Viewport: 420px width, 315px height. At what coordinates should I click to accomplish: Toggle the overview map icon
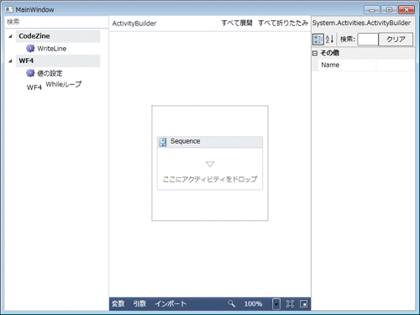(x=304, y=304)
